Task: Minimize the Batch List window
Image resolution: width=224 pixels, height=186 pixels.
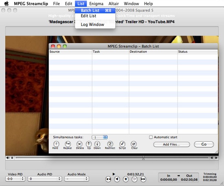Action: 59,46
